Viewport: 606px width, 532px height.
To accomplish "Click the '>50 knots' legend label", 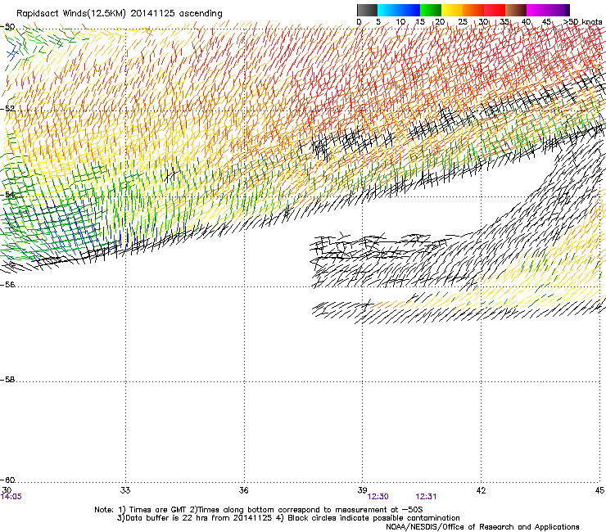I will [583, 22].
